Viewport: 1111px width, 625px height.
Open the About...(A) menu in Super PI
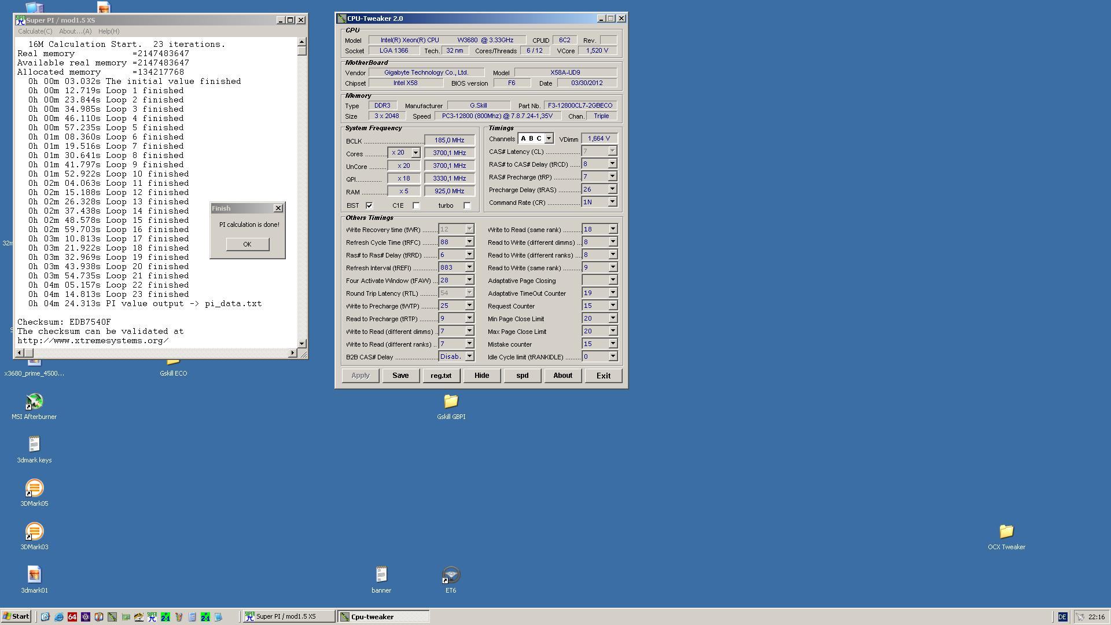tap(75, 31)
